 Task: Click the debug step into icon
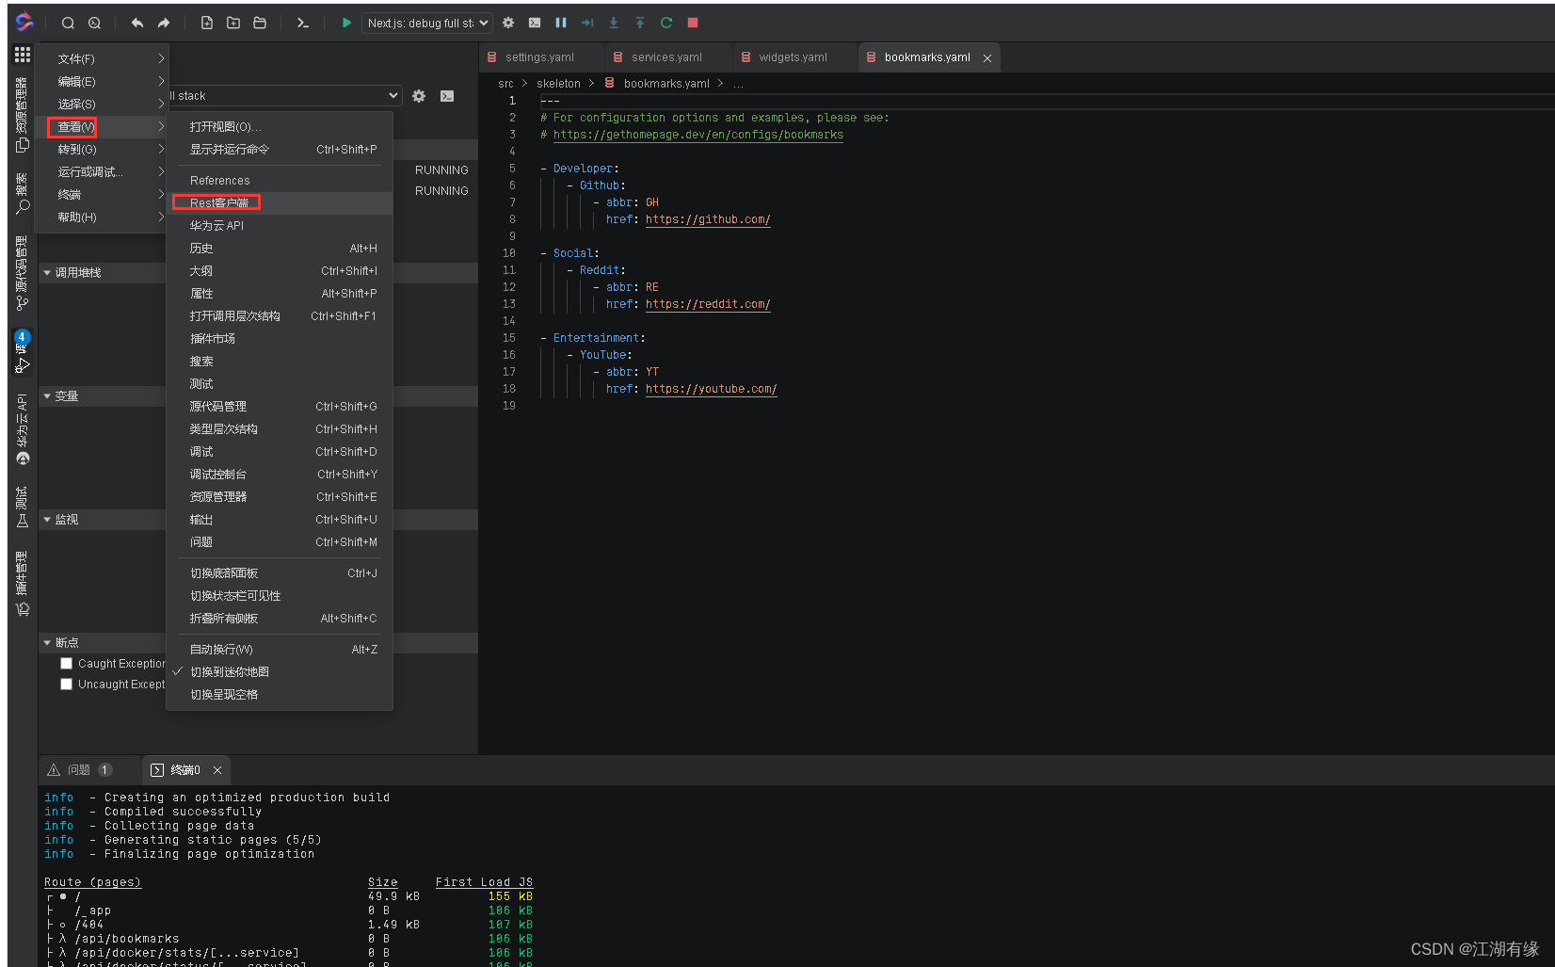[x=614, y=23]
